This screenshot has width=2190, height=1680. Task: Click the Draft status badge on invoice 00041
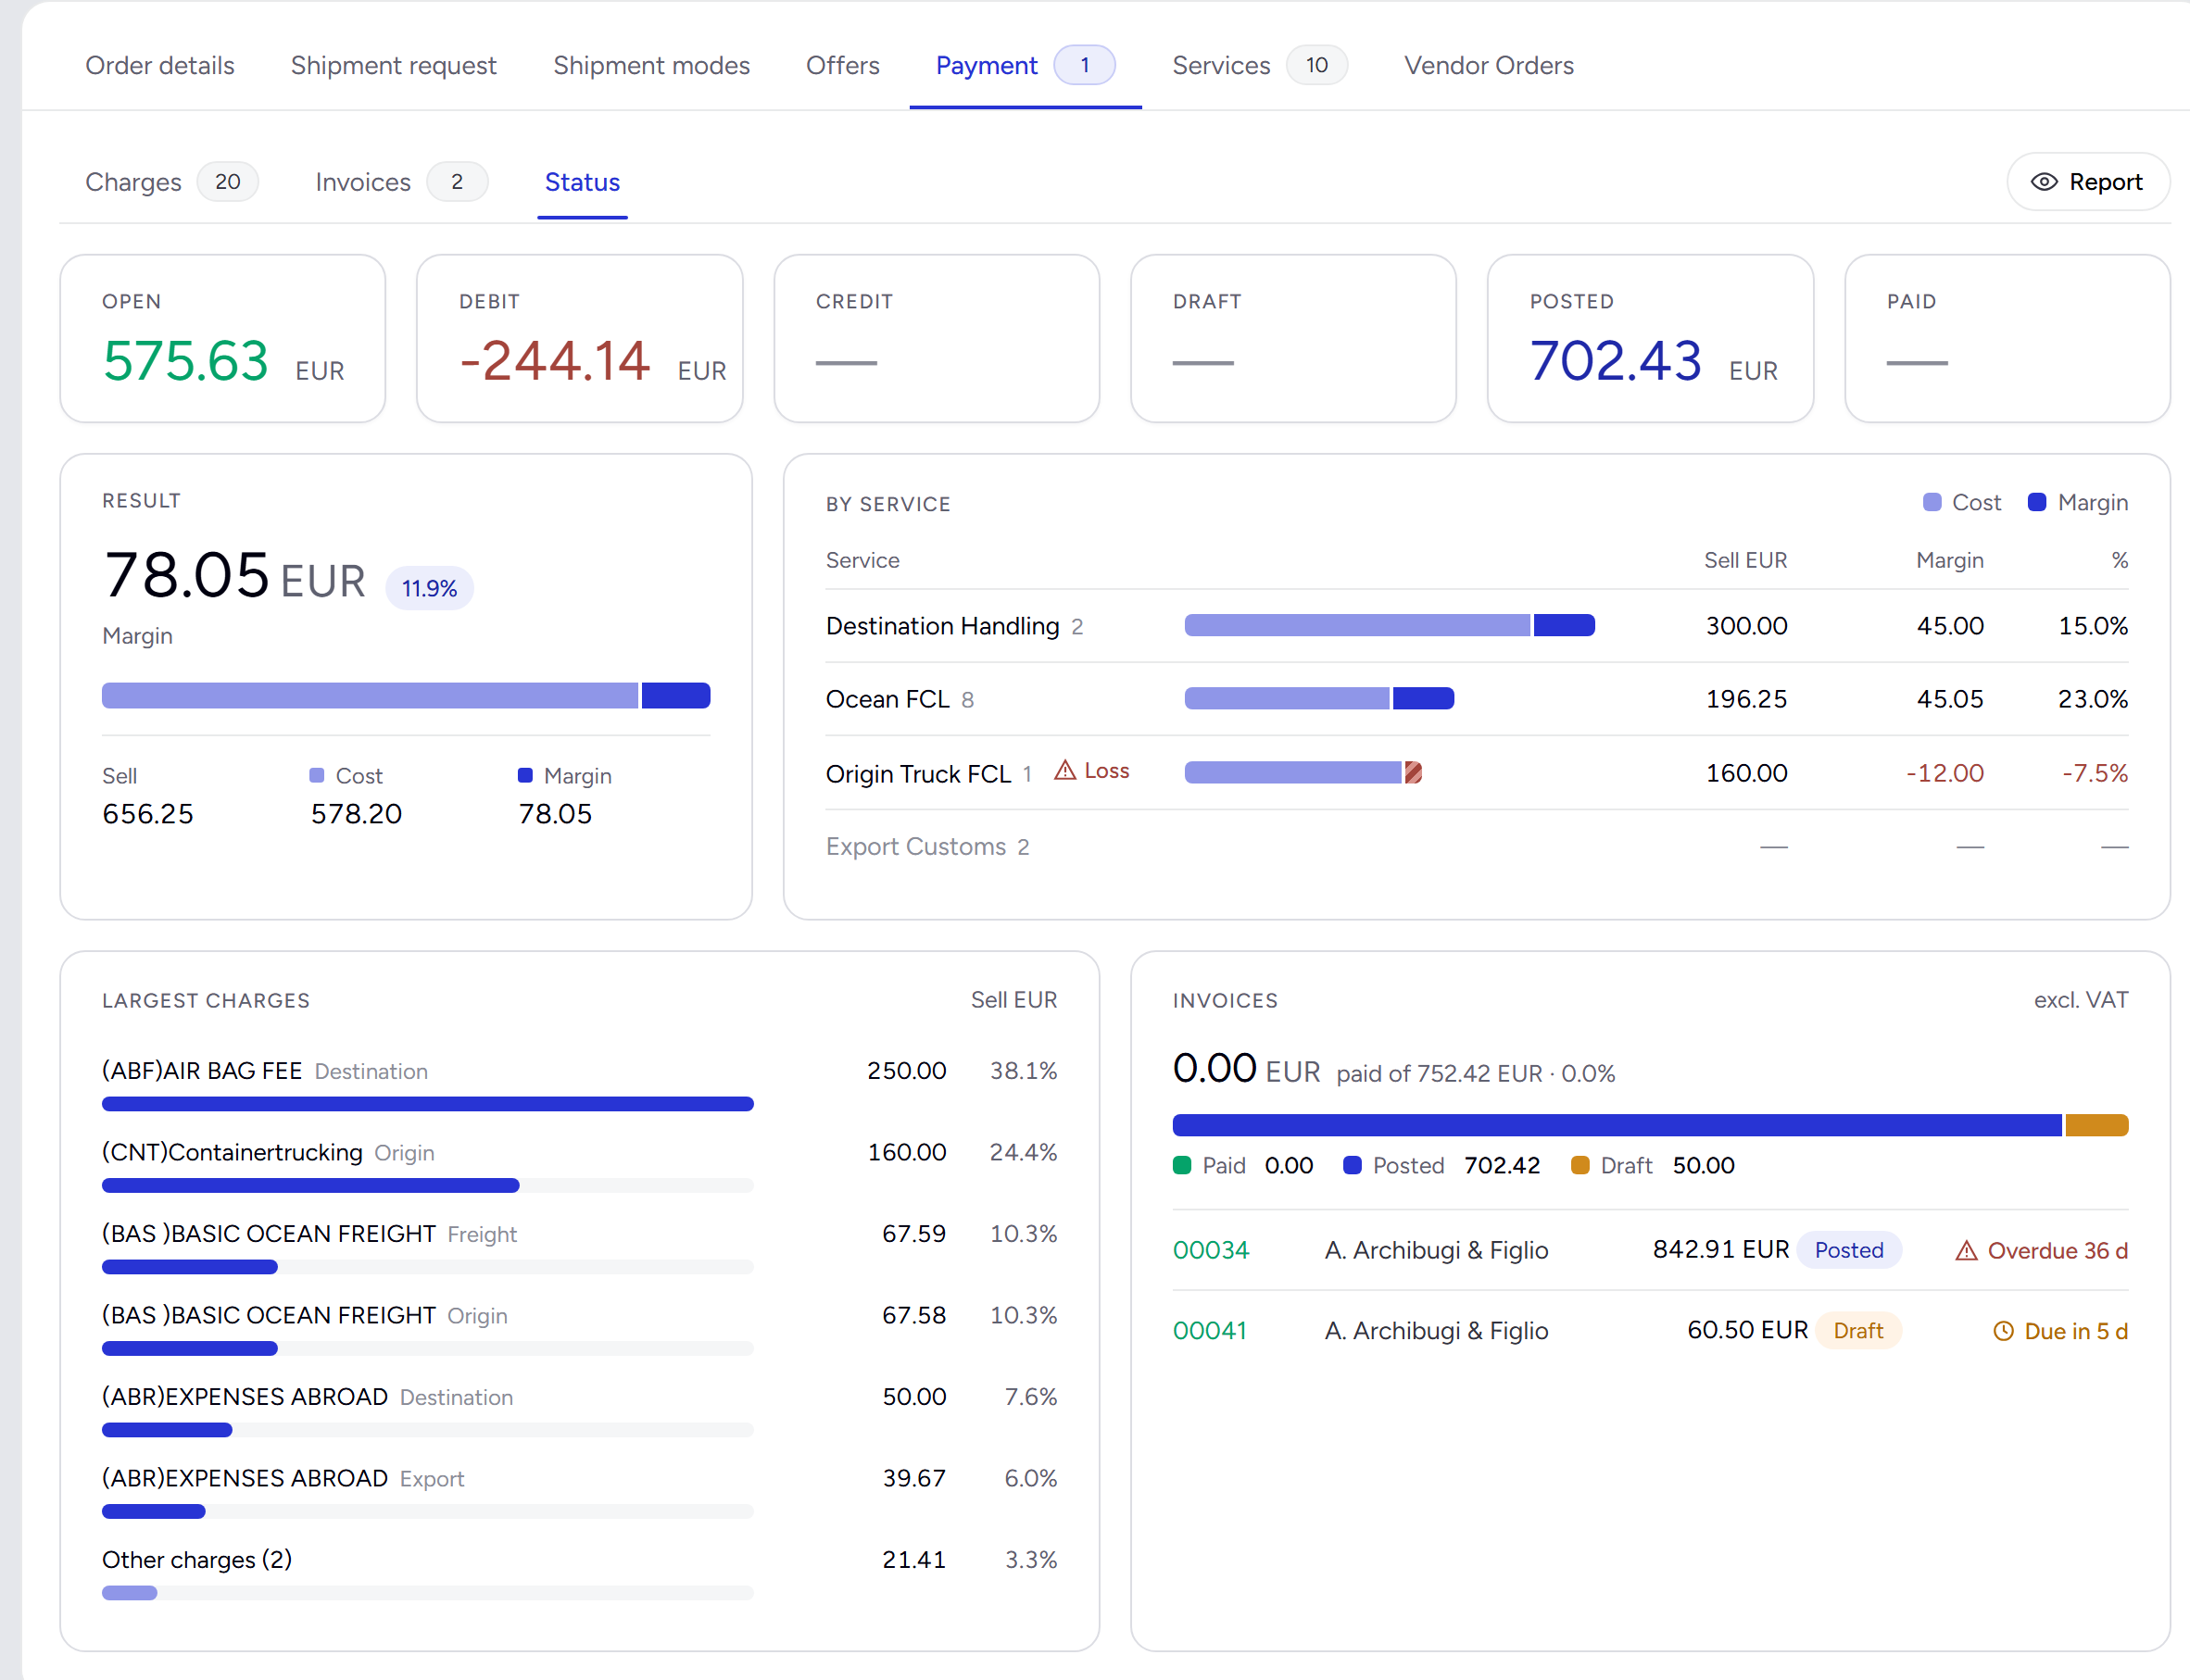coord(1857,1331)
